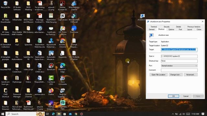Select the shutdown shortcut icon on desktop
The width and height of the screenshot is (207, 116).
[142, 17]
